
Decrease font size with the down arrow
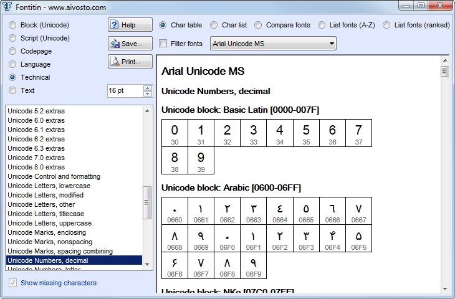pyautogui.click(x=148, y=94)
